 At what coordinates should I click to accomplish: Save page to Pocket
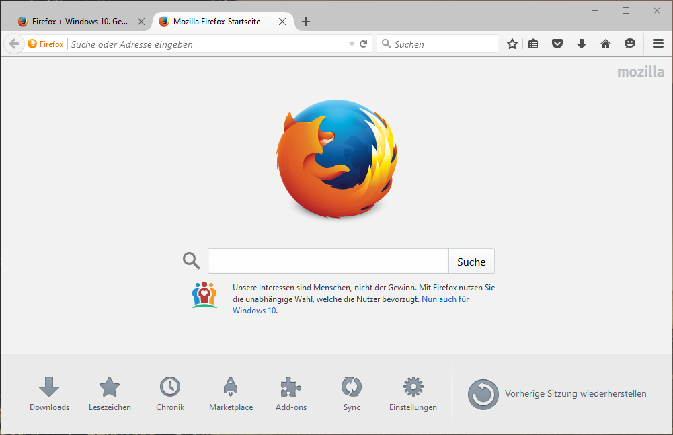tap(557, 44)
